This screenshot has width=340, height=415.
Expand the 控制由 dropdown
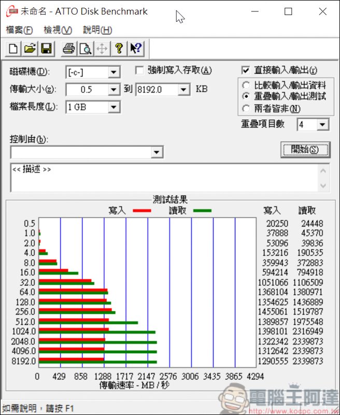coord(157,152)
